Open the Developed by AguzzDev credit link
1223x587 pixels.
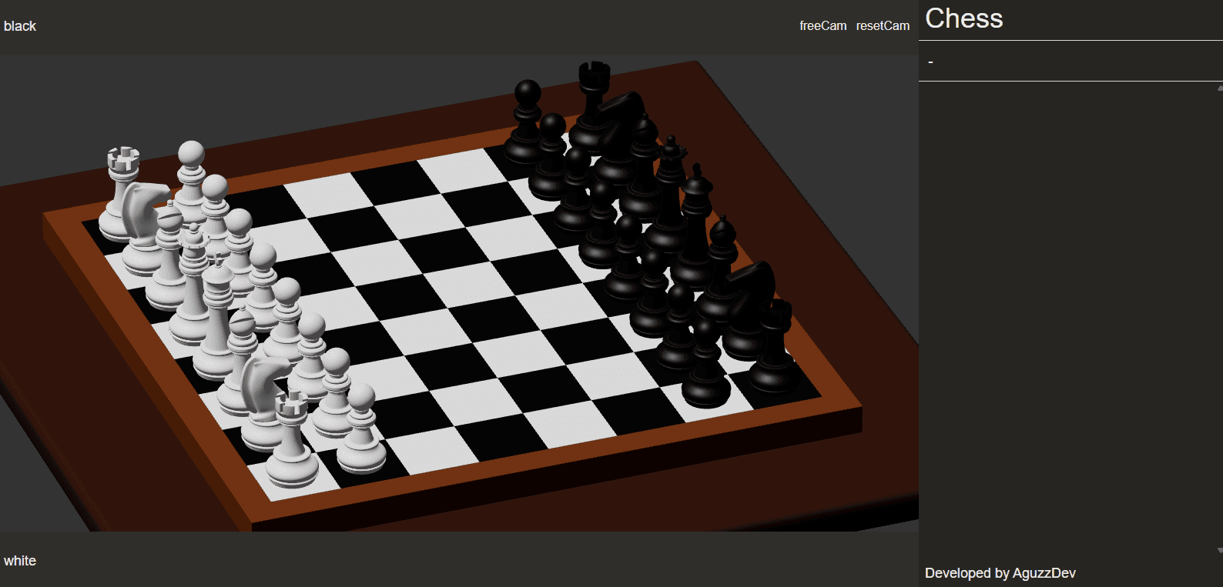[1000, 573]
